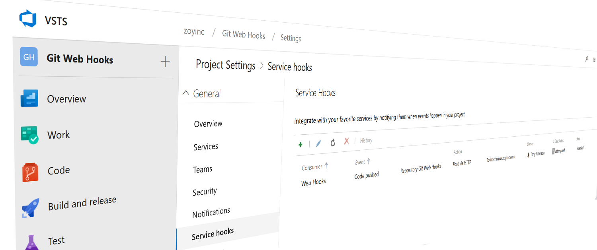Click the VSTS logo
This screenshot has width=597, height=250.
[x=27, y=17]
